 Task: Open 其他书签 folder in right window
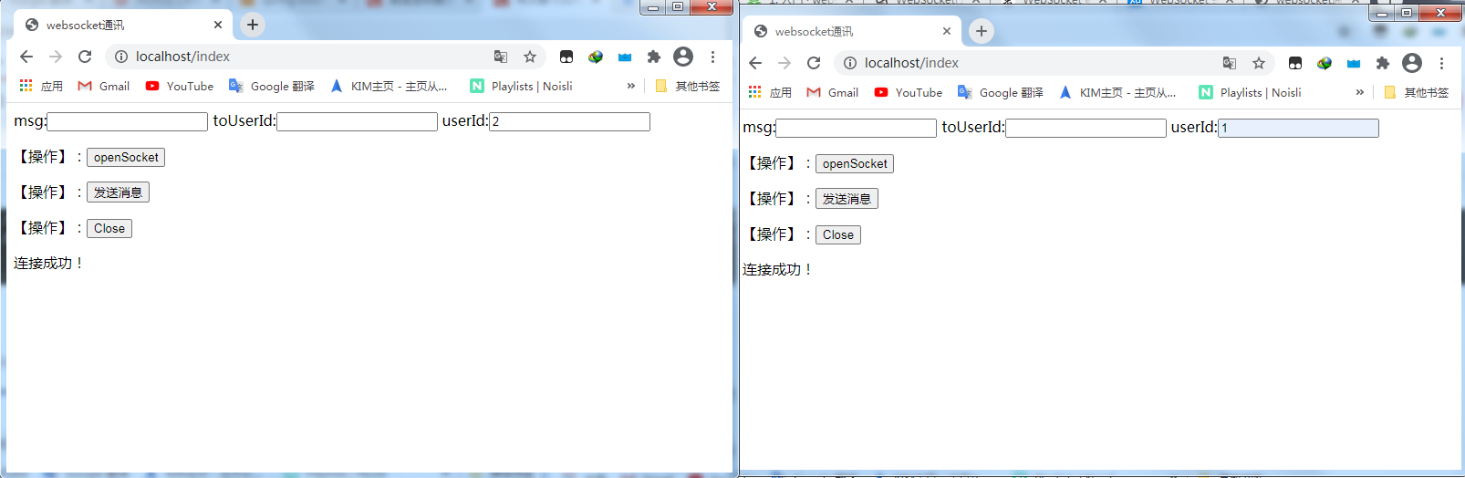(1417, 92)
